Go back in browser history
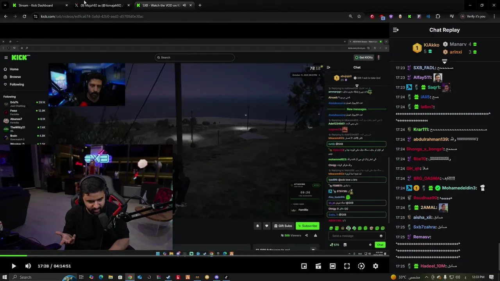The height and width of the screenshot is (281, 500). (x=5, y=16)
